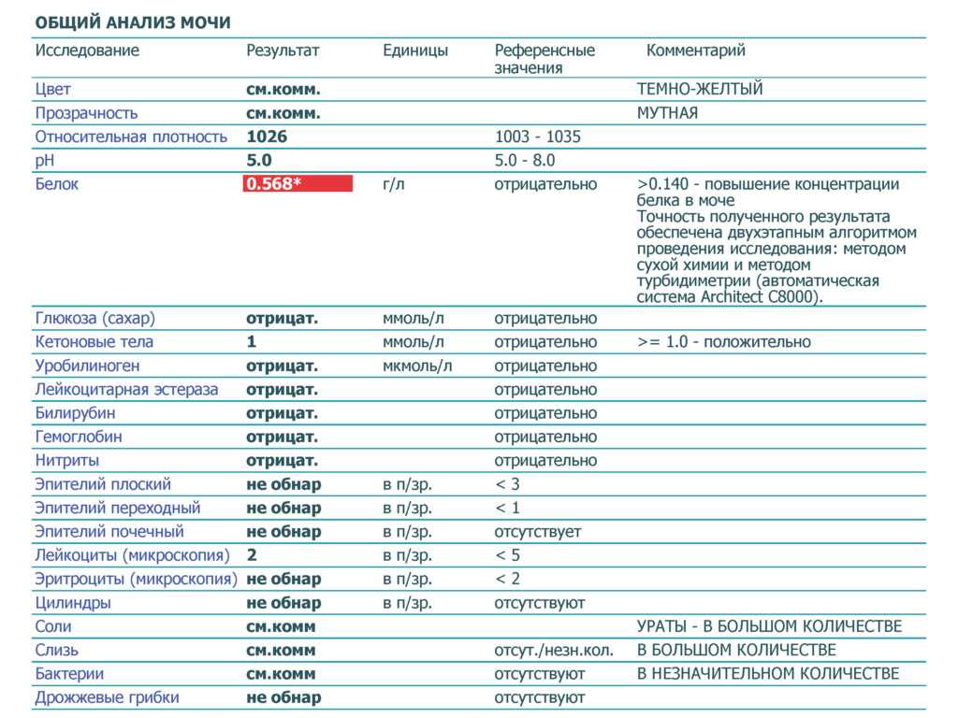This screenshot has height=718, width=958.
Task: Select the Дрожжевые грибки row label
Action: pyautogui.click(x=107, y=697)
